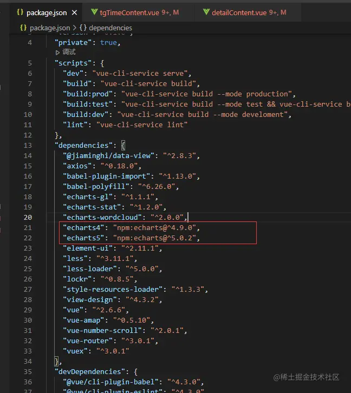
Task: Click the "scripts" key on line 5
Action: click(x=73, y=63)
